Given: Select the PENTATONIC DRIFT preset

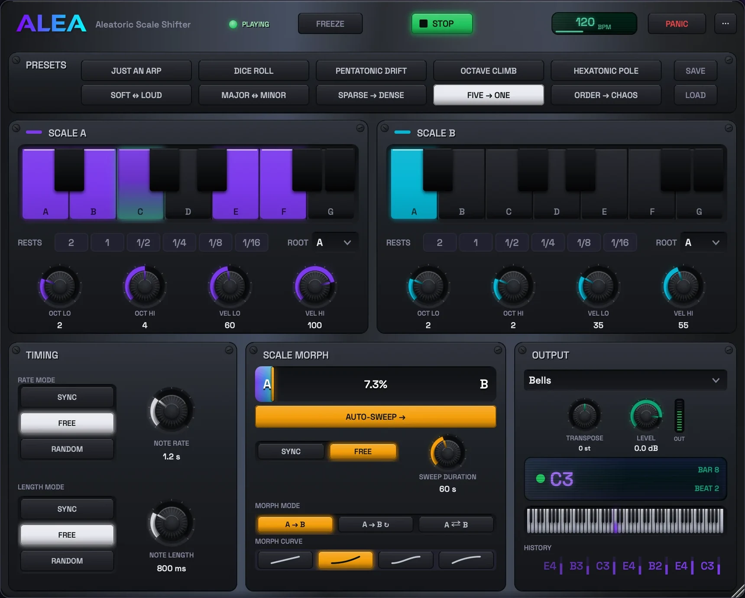Looking at the screenshot, I should tap(371, 71).
